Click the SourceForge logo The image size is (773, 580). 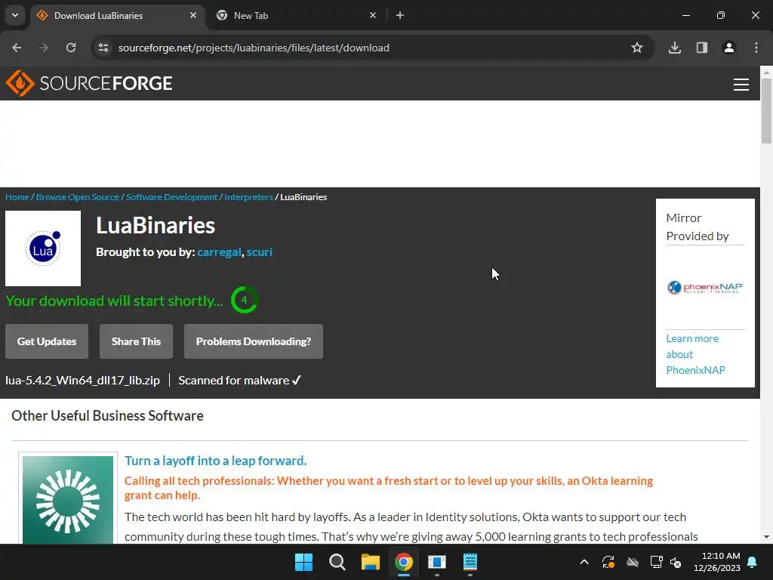89,83
